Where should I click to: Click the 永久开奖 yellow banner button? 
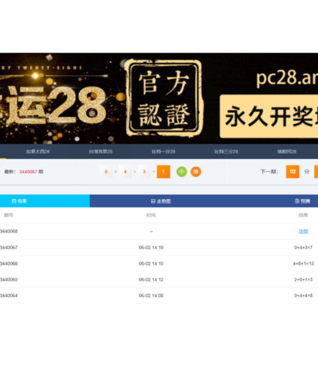coord(269,116)
